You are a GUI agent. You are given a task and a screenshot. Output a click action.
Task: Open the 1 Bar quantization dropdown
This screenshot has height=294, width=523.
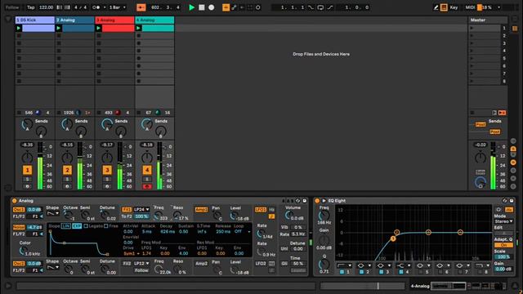coord(118,7)
